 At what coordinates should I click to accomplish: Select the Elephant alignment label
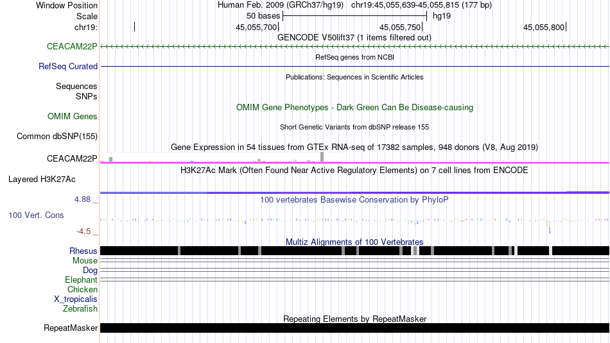82,280
